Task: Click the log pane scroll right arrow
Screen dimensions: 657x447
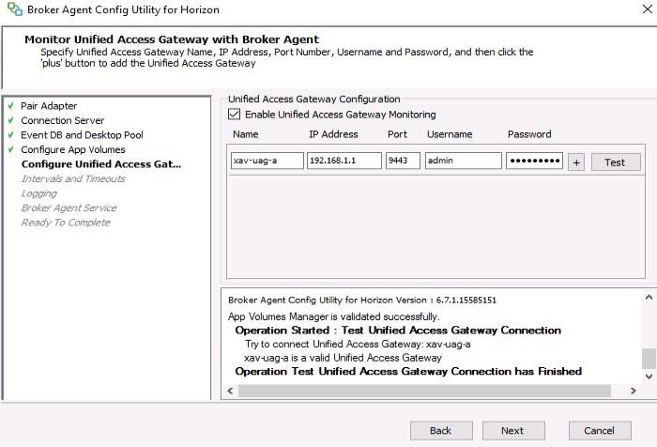Action: tap(633, 391)
